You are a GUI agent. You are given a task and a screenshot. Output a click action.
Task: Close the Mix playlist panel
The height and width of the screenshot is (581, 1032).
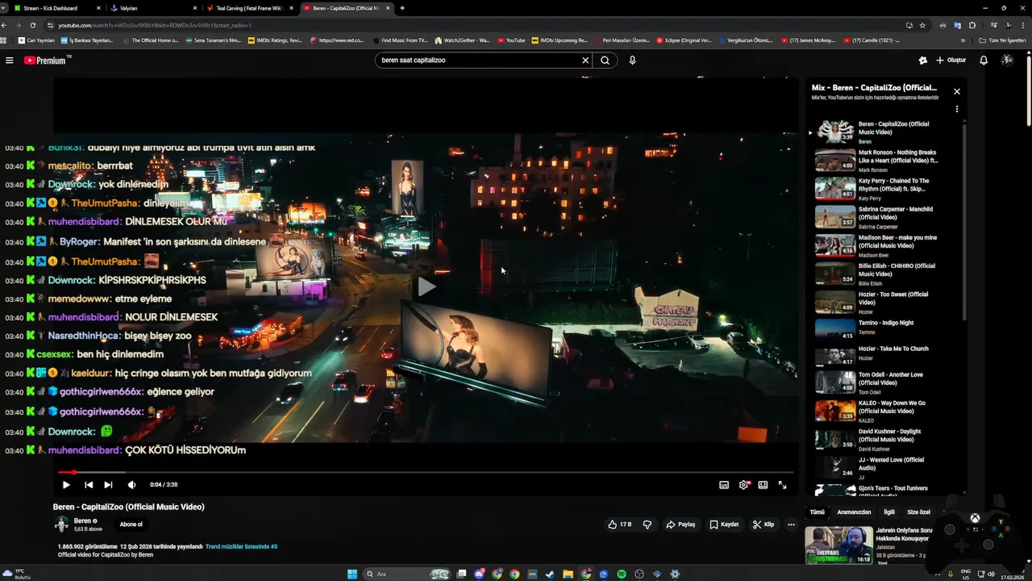[x=957, y=91]
